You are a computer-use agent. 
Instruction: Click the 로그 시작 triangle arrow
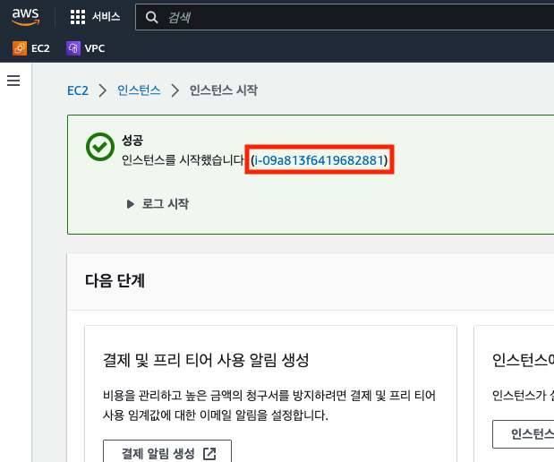[131, 204]
